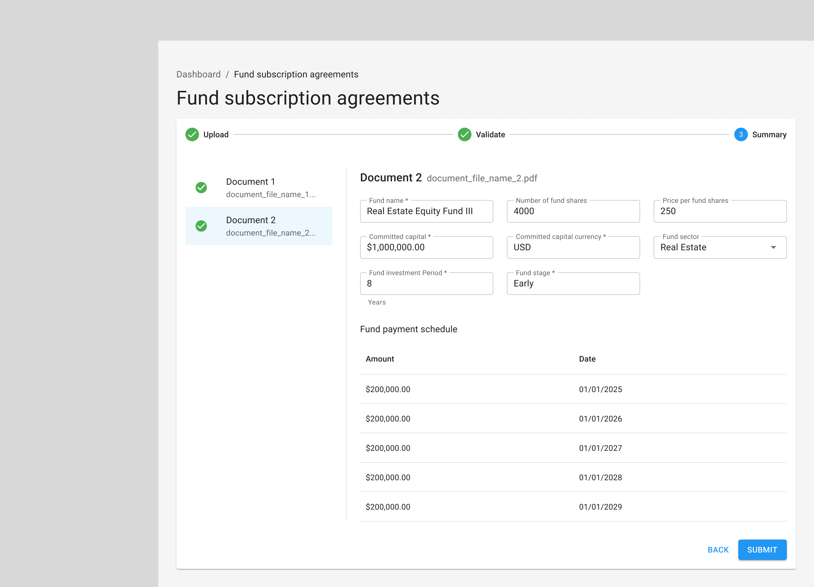Open the Fund sector dropdown arrow
Viewport: 814px width, 587px height.
774,247
